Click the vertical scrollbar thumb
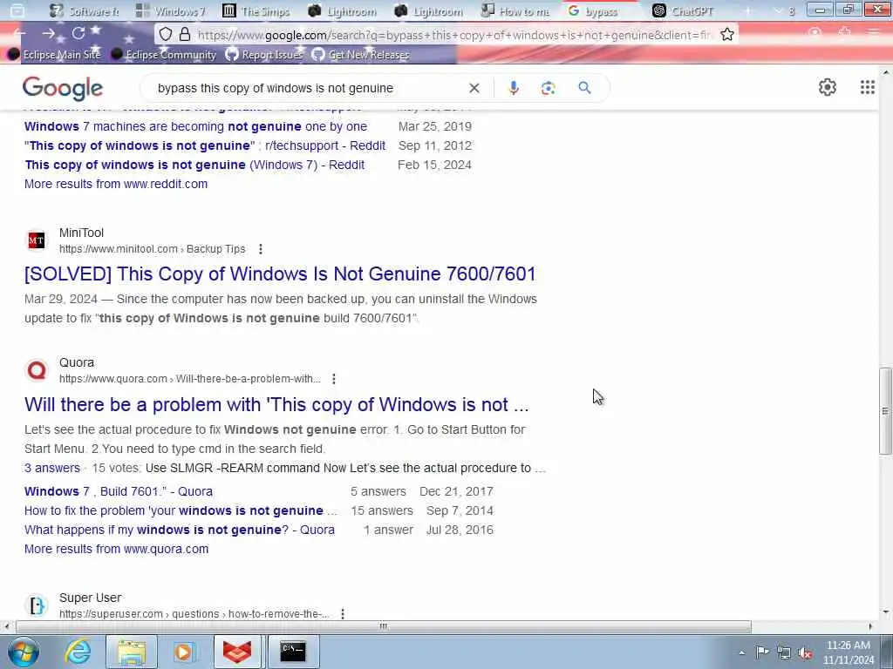The image size is (893, 669). pos(885,411)
